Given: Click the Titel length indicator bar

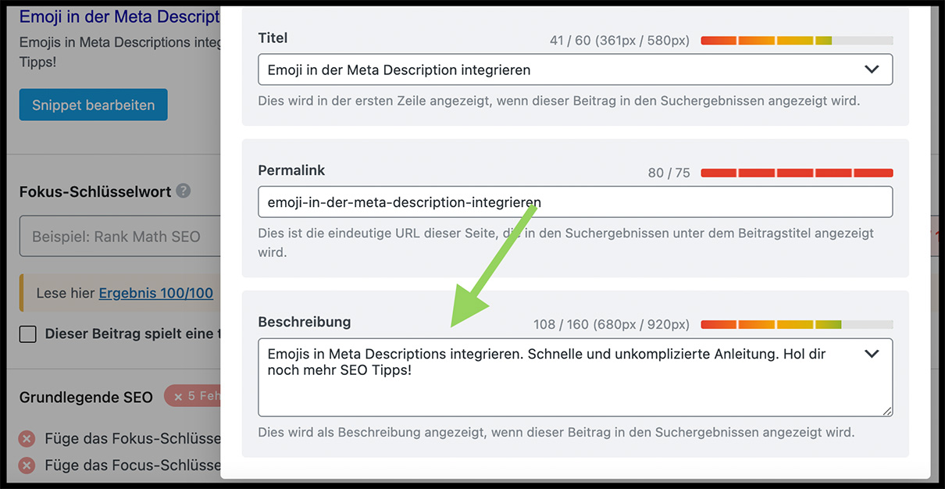Looking at the screenshot, I should (x=797, y=41).
